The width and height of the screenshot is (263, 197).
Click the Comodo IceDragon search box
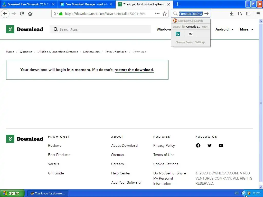pyautogui.click(x=191, y=14)
